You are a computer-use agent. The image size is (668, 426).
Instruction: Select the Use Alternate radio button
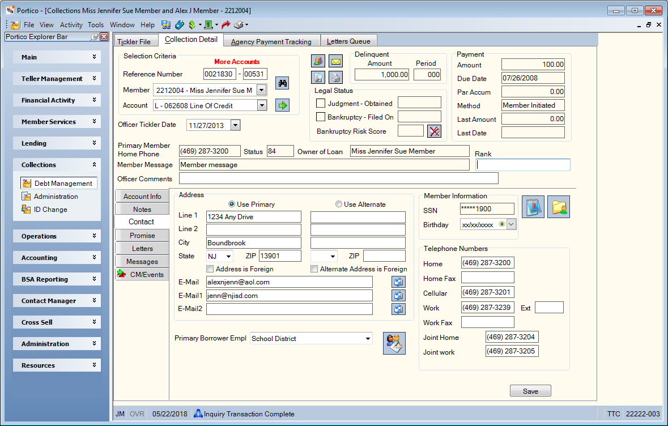(339, 204)
